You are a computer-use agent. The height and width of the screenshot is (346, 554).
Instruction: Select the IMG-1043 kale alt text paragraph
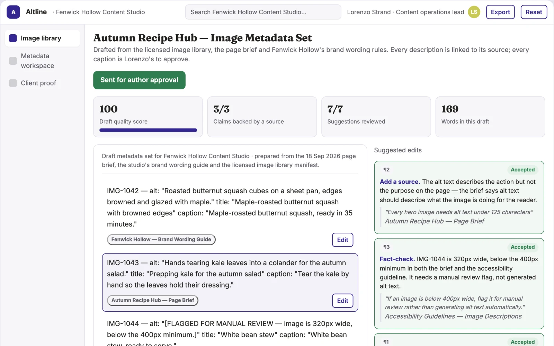(230, 274)
